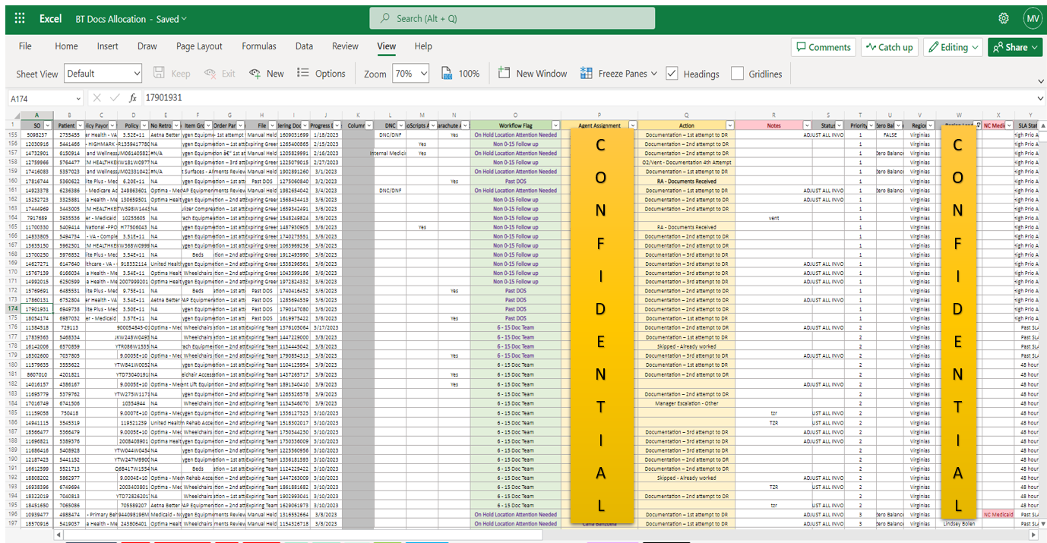The width and height of the screenshot is (1047, 543).
Task: Click the Search box
Action: coord(512,18)
